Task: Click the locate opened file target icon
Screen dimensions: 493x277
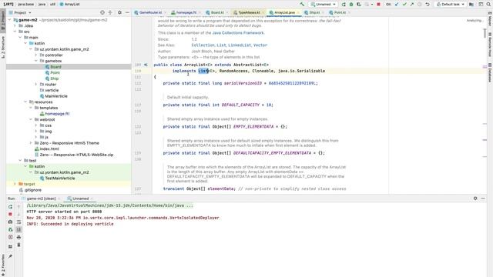Action: tap(102, 12)
